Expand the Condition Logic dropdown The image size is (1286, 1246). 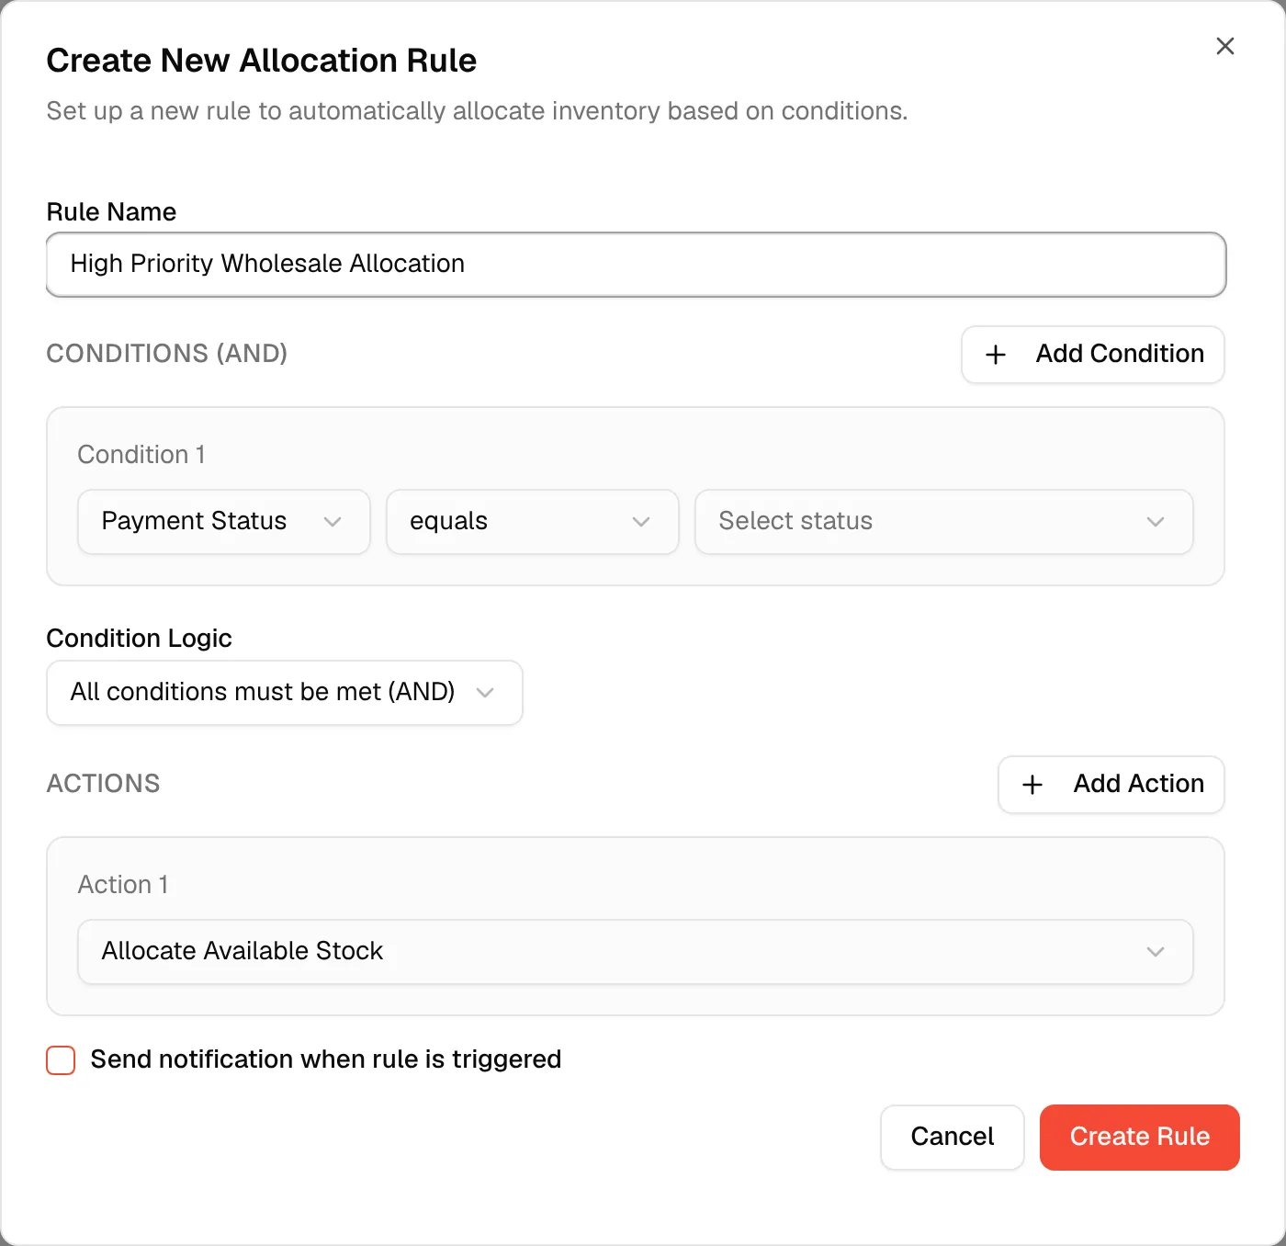coord(285,693)
